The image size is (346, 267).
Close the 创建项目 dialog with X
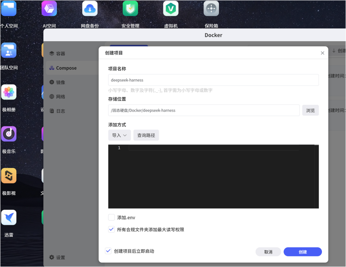pyautogui.click(x=322, y=53)
